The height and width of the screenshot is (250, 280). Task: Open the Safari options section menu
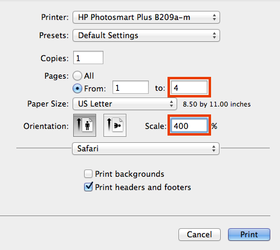coord(146,149)
